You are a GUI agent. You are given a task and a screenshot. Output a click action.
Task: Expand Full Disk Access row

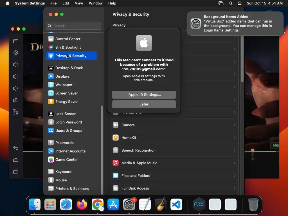pyautogui.click(x=174, y=188)
